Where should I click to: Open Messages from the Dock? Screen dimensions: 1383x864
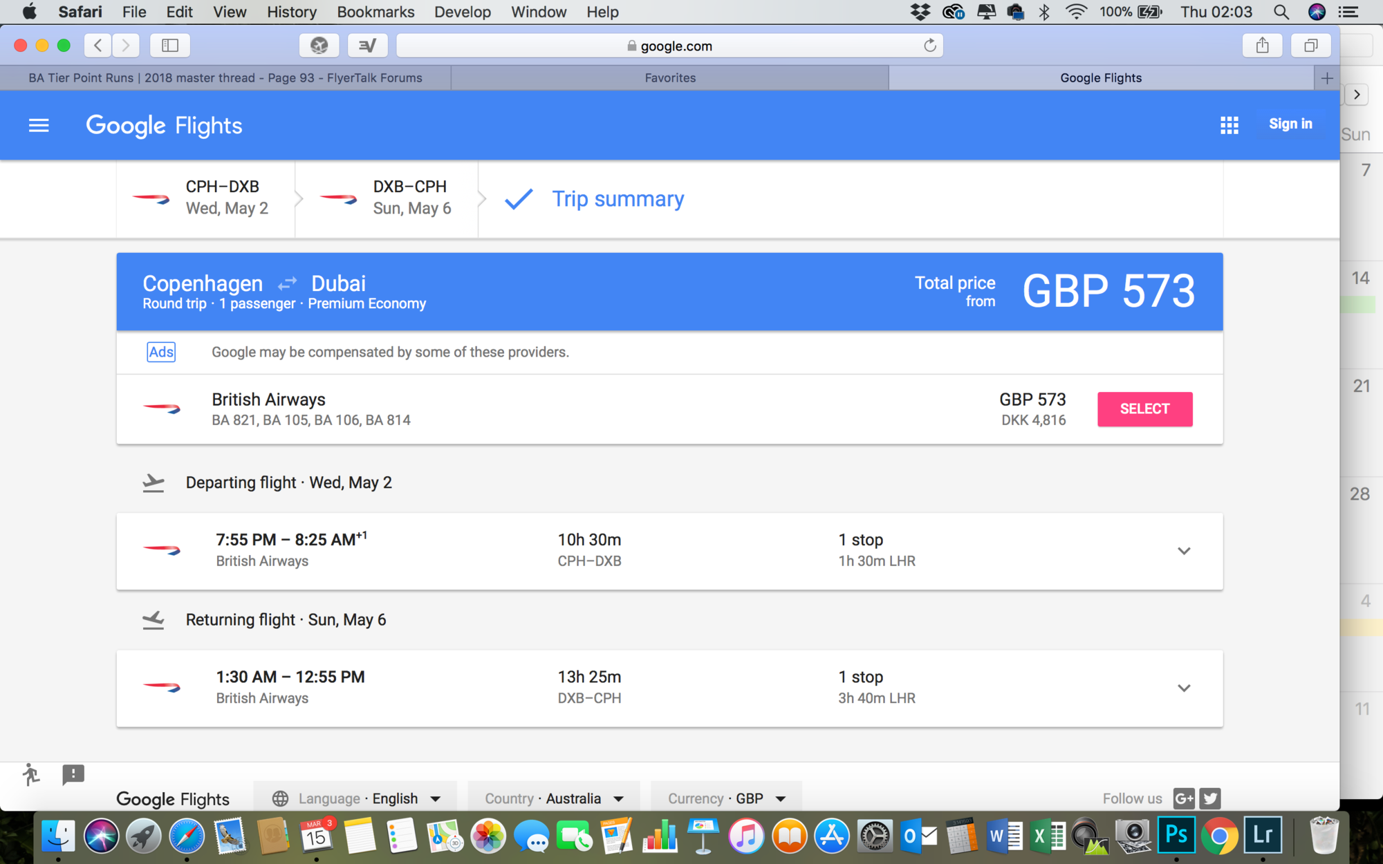click(x=531, y=836)
